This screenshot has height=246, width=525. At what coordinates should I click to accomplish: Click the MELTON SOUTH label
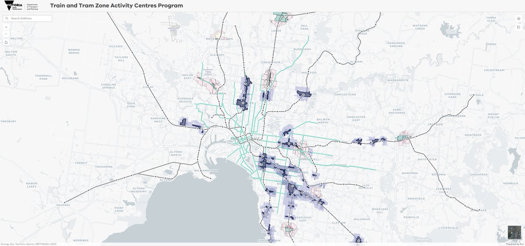(10, 53)
